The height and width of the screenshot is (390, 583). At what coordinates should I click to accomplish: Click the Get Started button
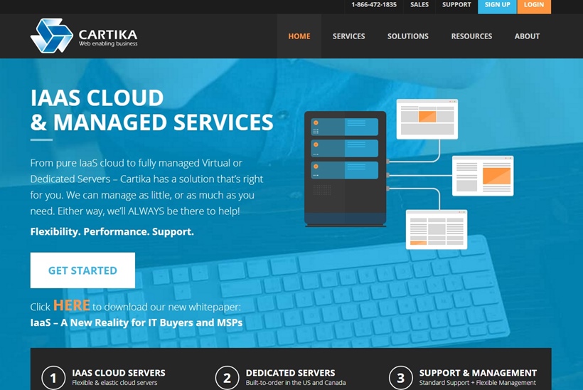[82, 270]
